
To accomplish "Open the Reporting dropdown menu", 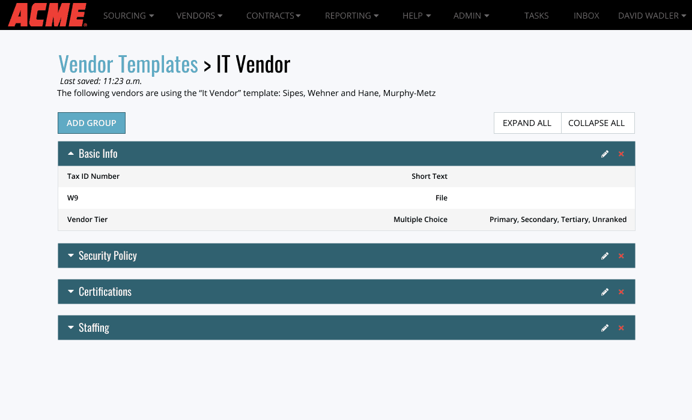I will pyautogui.click(x=352, y=16).
